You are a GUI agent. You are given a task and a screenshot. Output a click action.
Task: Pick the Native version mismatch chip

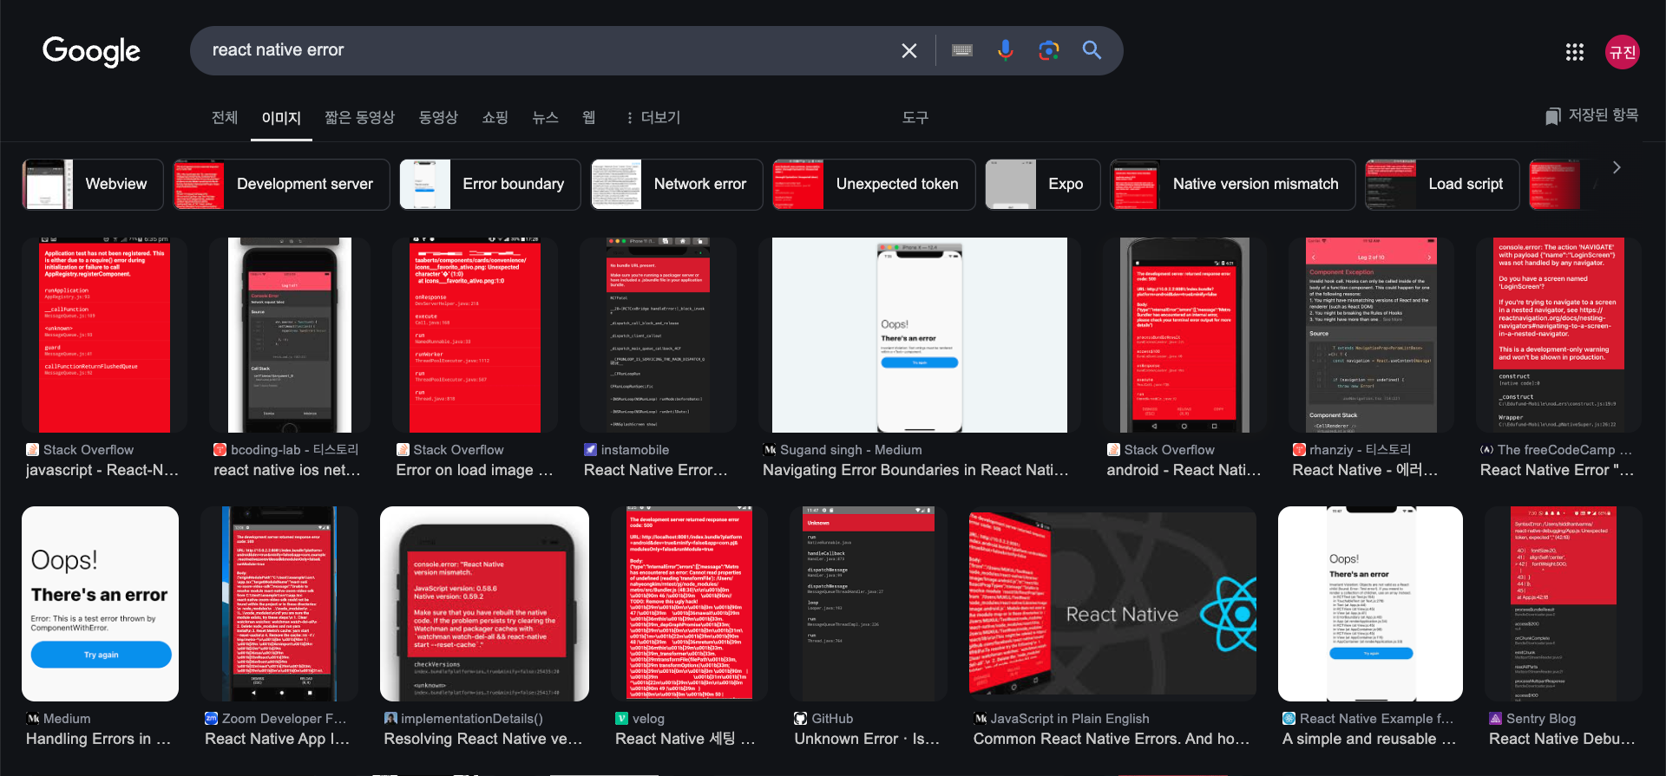[1233, 184]
